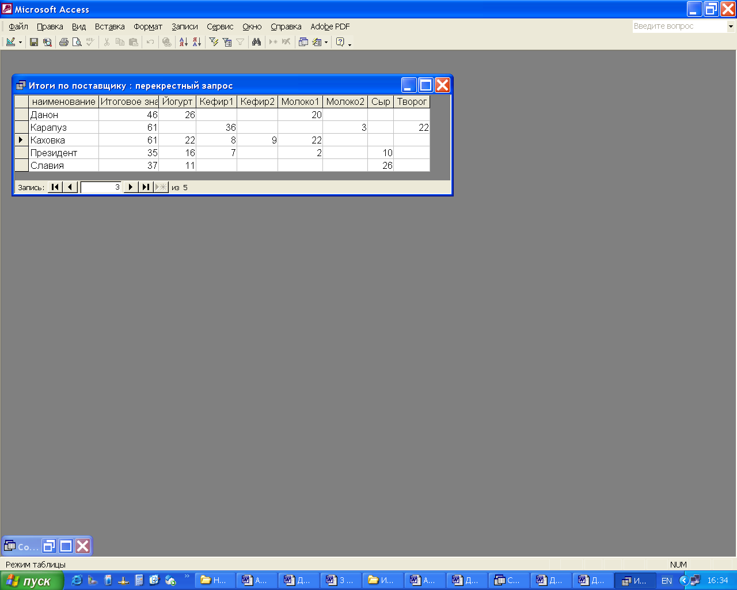
Task: Click the Paste clipboard icon
Action: (x=133, y=42)
